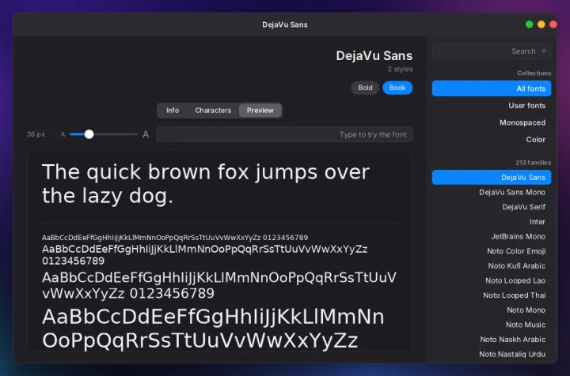Click in the 'Type to try the font' field
570x376 pixels.
(284, 134)
